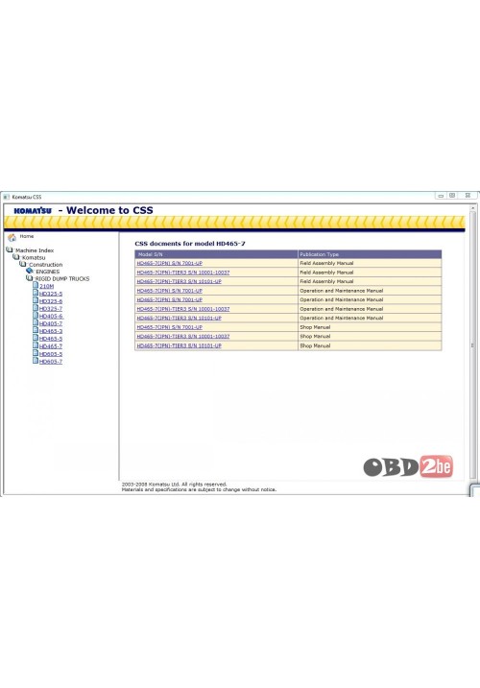Click the Machine Index book icon
Viewport: 480px width, 688px height.
[10, 249]
